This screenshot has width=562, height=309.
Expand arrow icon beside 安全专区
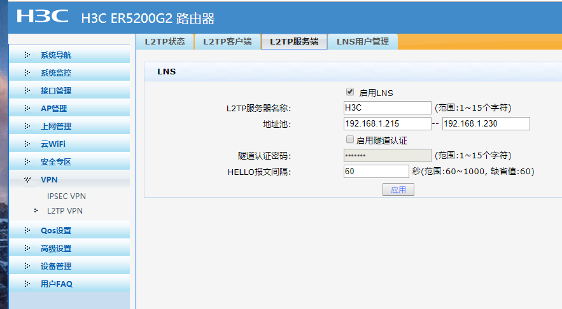pyautogui.click(x=27, y=162)
